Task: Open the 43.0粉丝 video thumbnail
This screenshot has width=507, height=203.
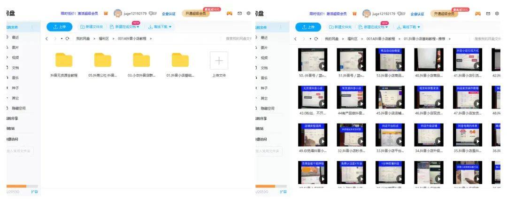Action: (313, 97)
